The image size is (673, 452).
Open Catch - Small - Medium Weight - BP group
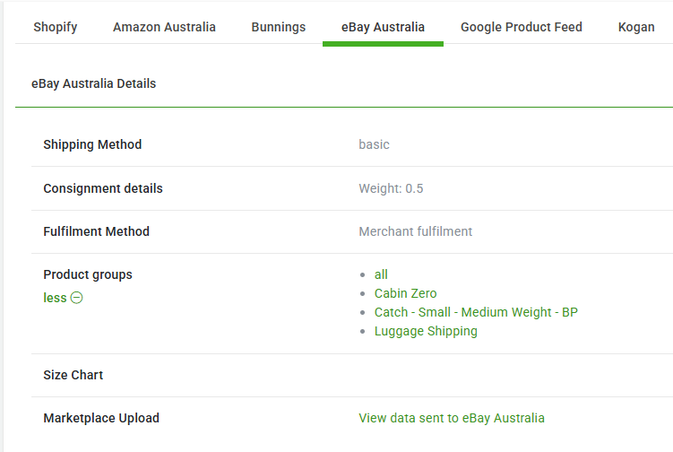[x=476, y=312]
